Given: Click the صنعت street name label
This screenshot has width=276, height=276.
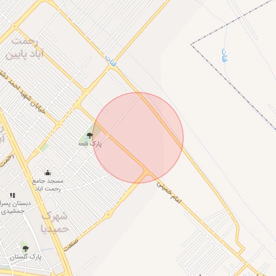Looking at the screenshot, I should (x=71, y=245).
